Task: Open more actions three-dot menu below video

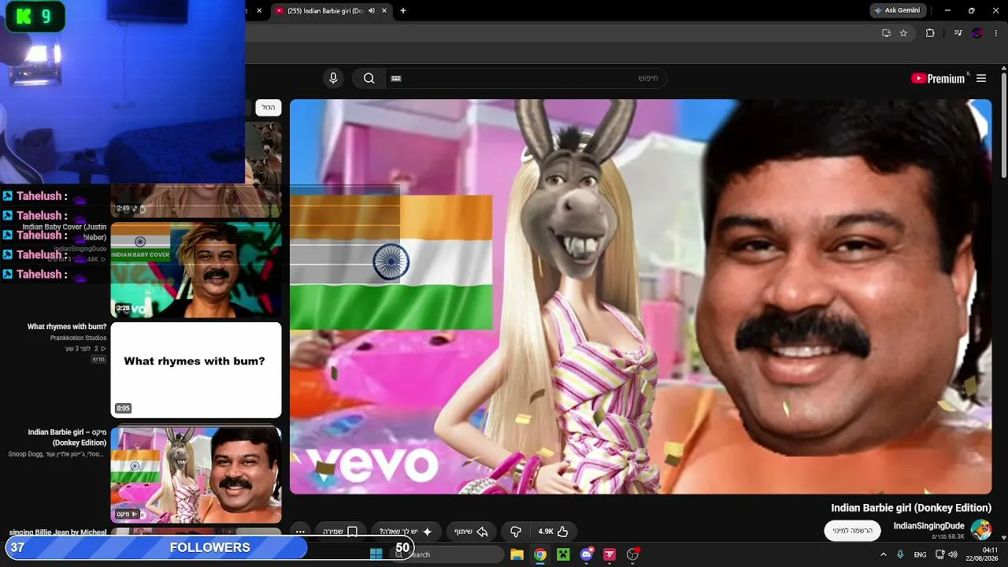Action: pos(300,532)
